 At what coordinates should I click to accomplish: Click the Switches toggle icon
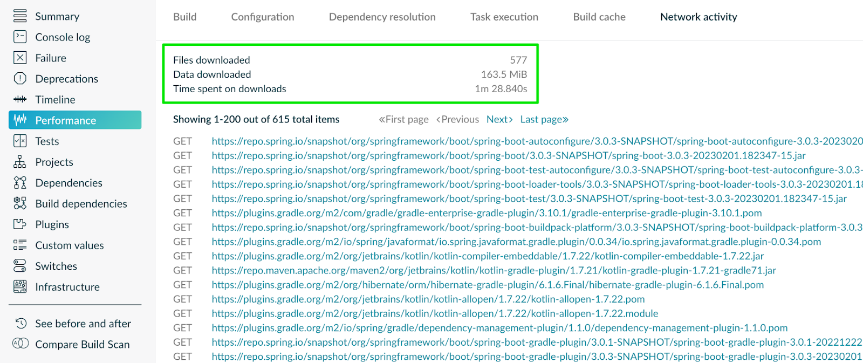pyautogui.click(x=20, y=266)
